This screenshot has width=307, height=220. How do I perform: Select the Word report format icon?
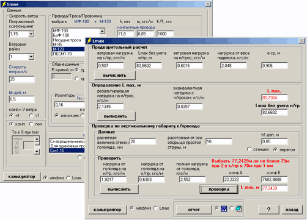pyautogui.click(x=224, y=208)
